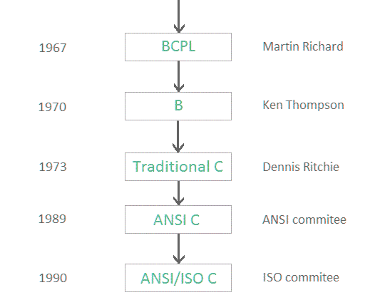Select the year 1989 label

pyautogui.click(x=52, y=219)
